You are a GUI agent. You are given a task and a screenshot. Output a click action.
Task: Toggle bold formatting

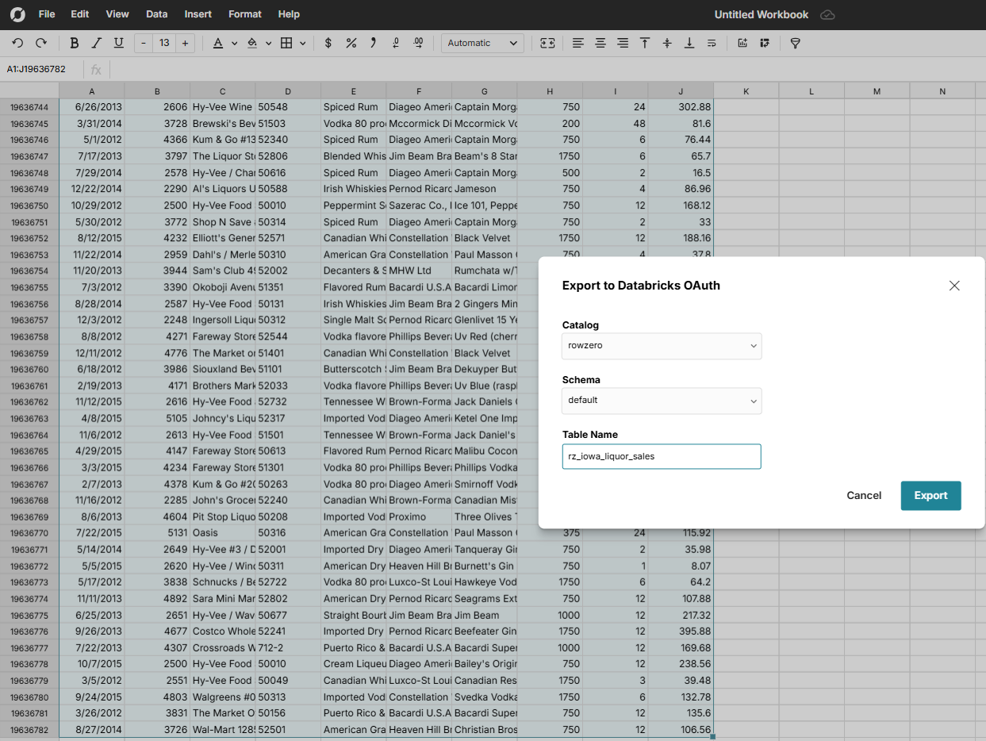[x=74, y=43]
